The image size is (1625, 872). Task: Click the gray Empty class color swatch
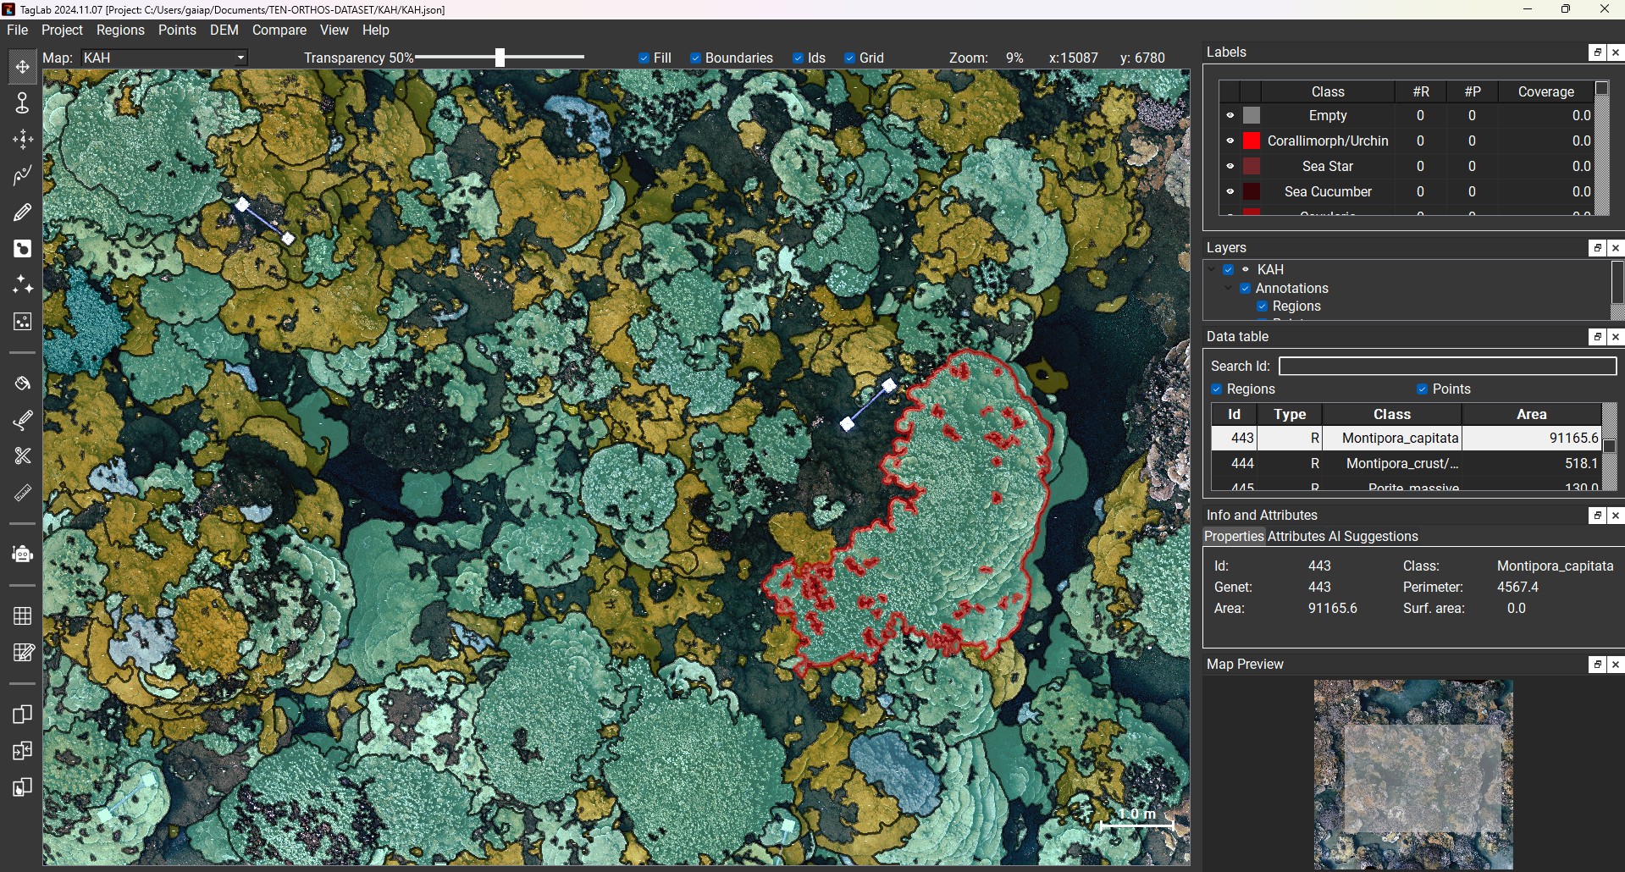coord(1252,116)
